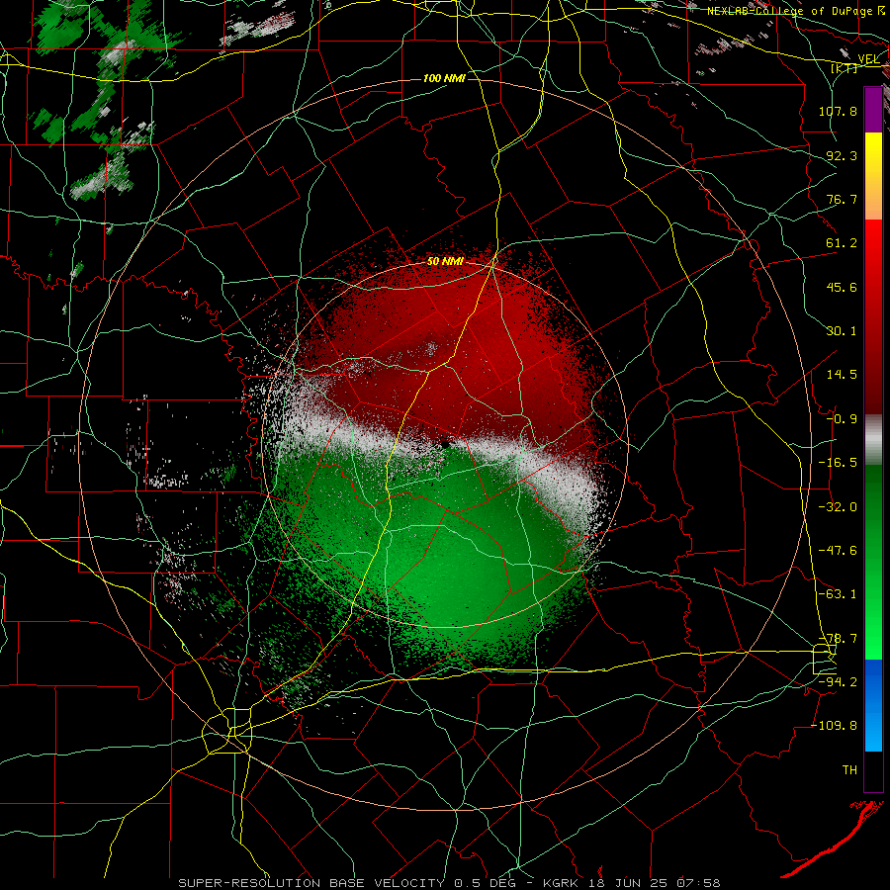Click the -94.2 velocity scale value
890x890 pixels.
[x=838, y=681]
